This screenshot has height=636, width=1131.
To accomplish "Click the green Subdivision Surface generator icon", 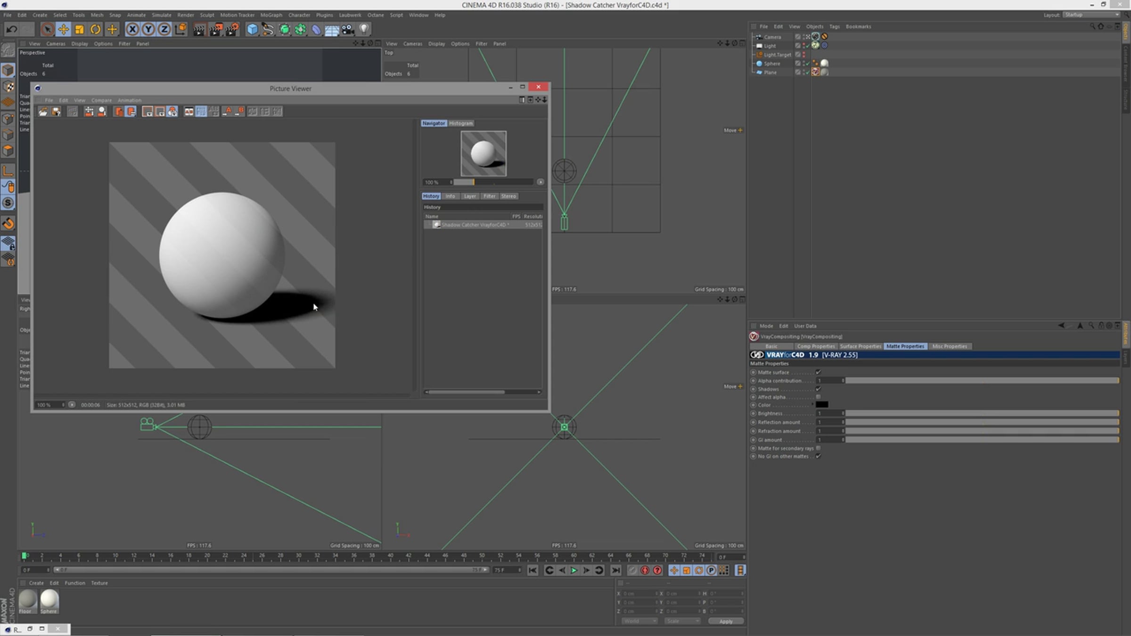I will click(285, 30).
